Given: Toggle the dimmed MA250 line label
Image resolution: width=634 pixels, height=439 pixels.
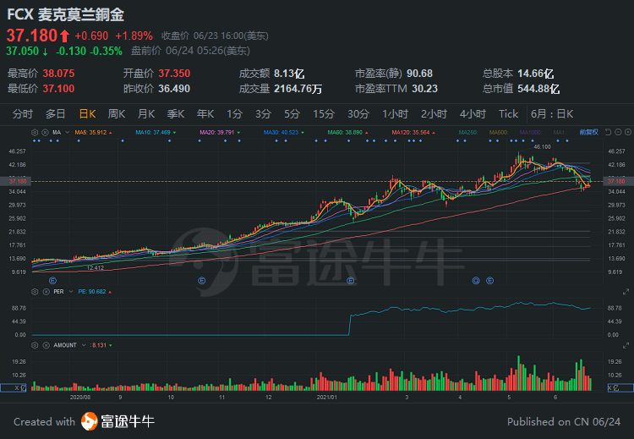Looking at the screenshot, I should [468, 132].
